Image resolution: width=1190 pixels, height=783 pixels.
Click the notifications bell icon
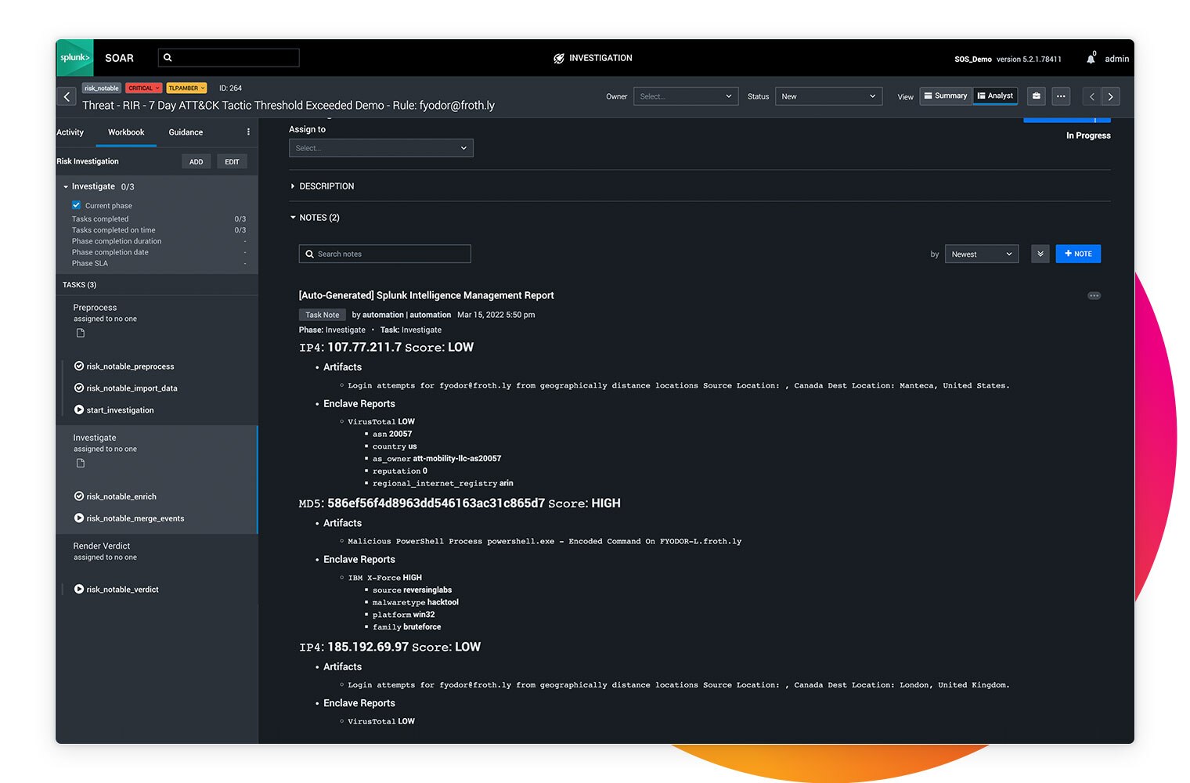pos(1091,57)
